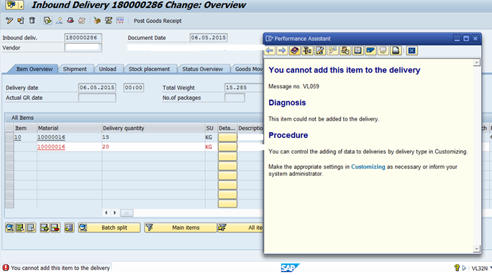Click delivery quantity 20 cell

click(x=153, y=146)
